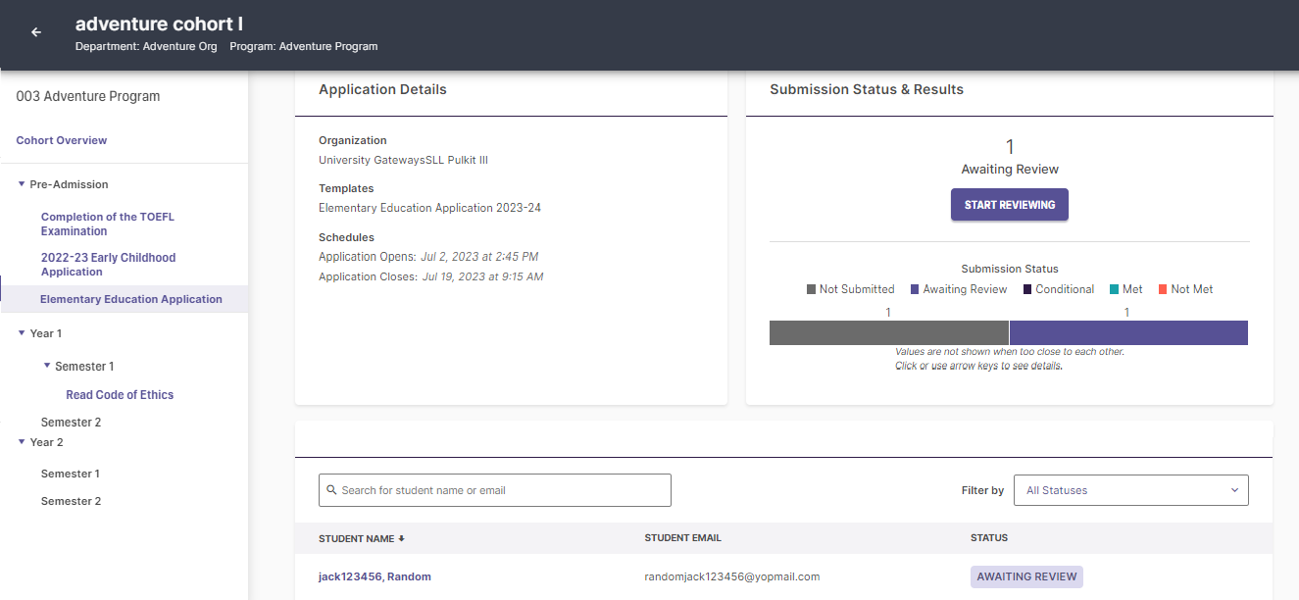Click the search magnifier icon
Viewport: 1299px width, 600px height.
pyautogui.click(x=331, y=490)
